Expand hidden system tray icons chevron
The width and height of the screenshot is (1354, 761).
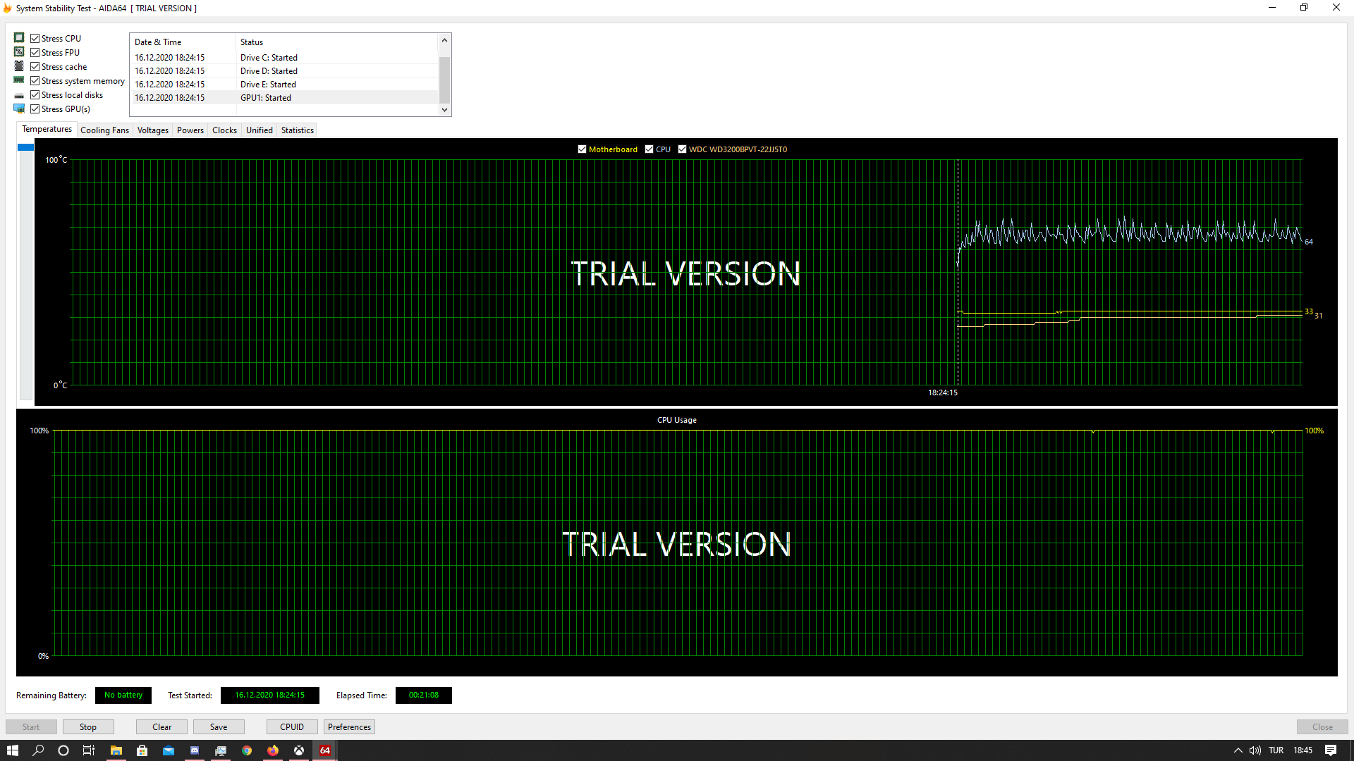(x=1238, y=750)
